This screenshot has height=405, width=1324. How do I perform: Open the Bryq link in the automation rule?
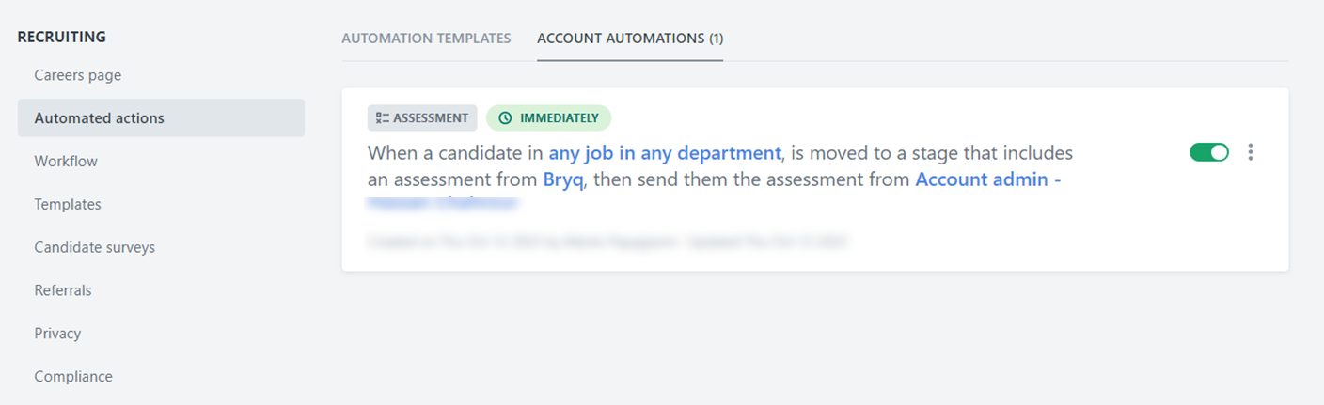coord(563,179)
